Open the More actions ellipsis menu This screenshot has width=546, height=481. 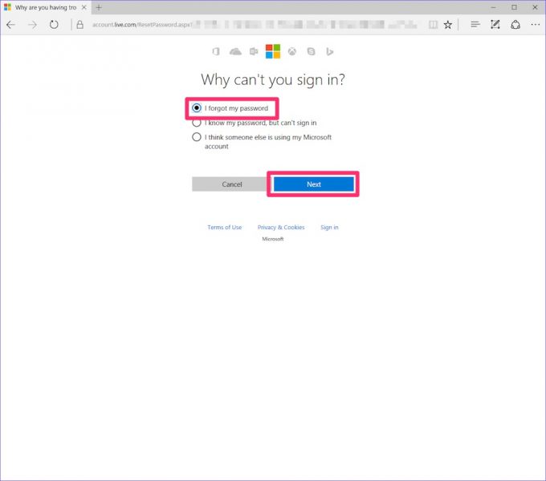[x=536, y=24]
